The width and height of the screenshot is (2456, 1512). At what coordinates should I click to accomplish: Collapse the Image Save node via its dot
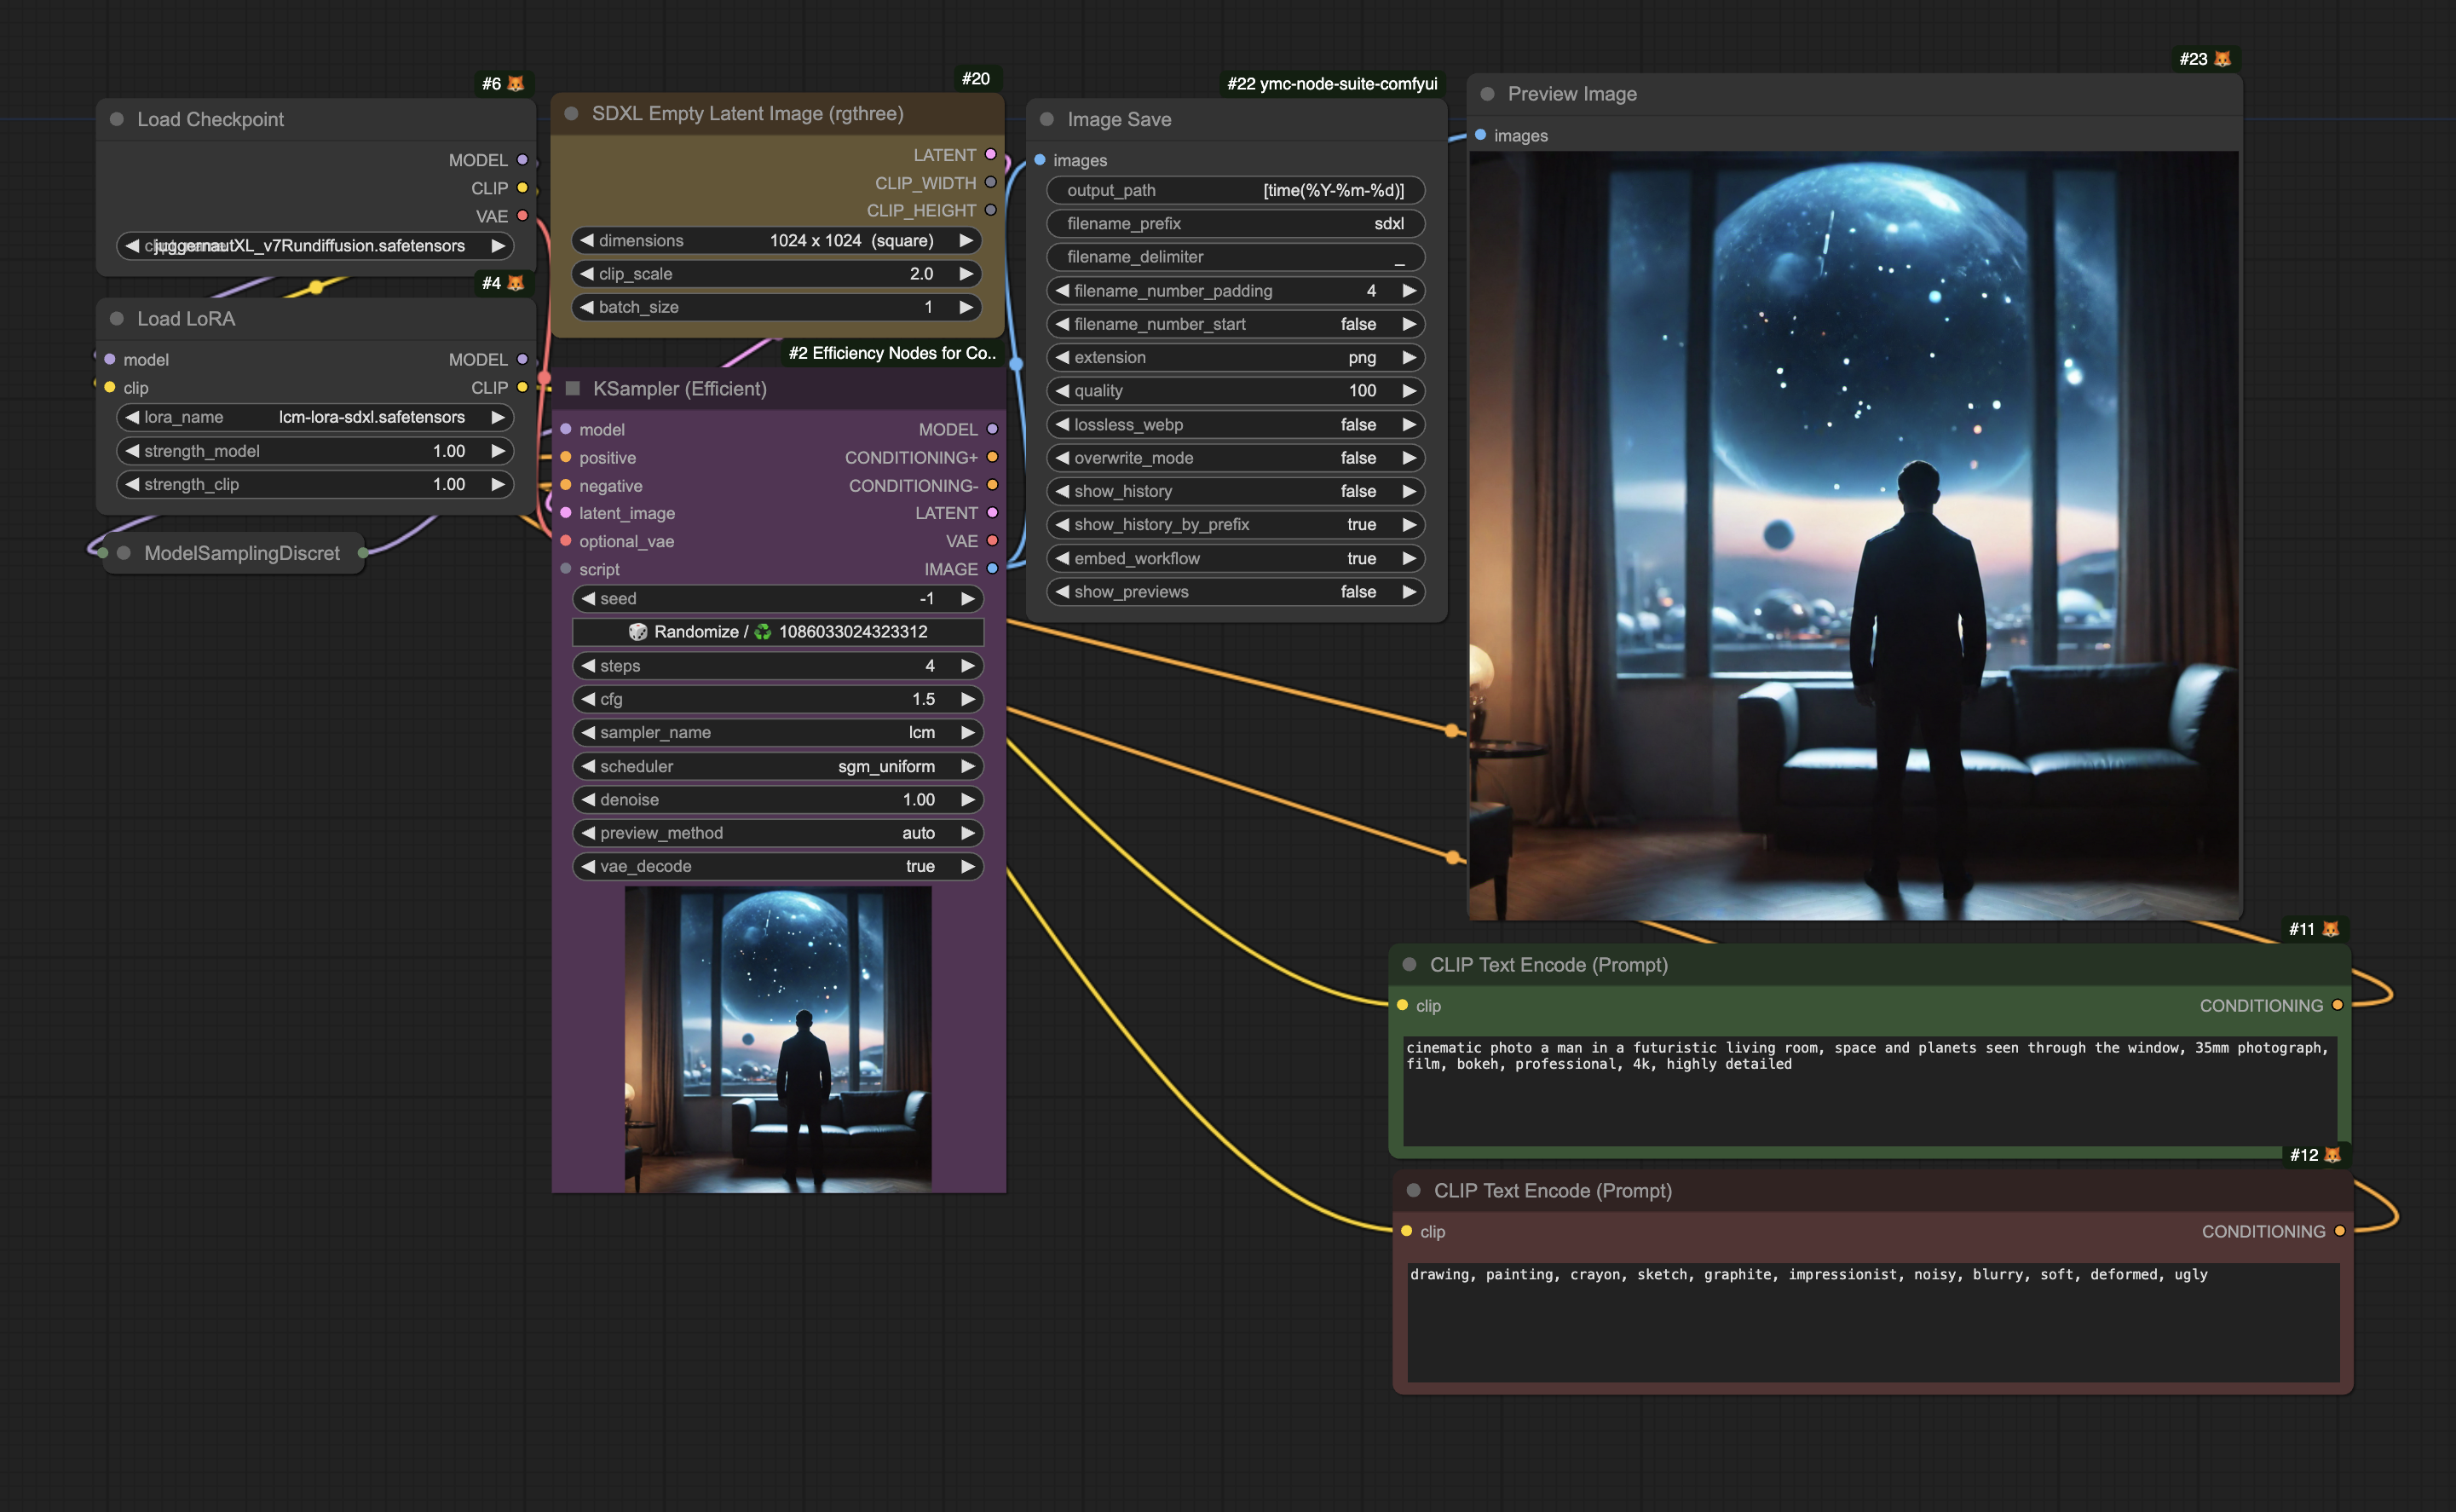[1046, 120]
